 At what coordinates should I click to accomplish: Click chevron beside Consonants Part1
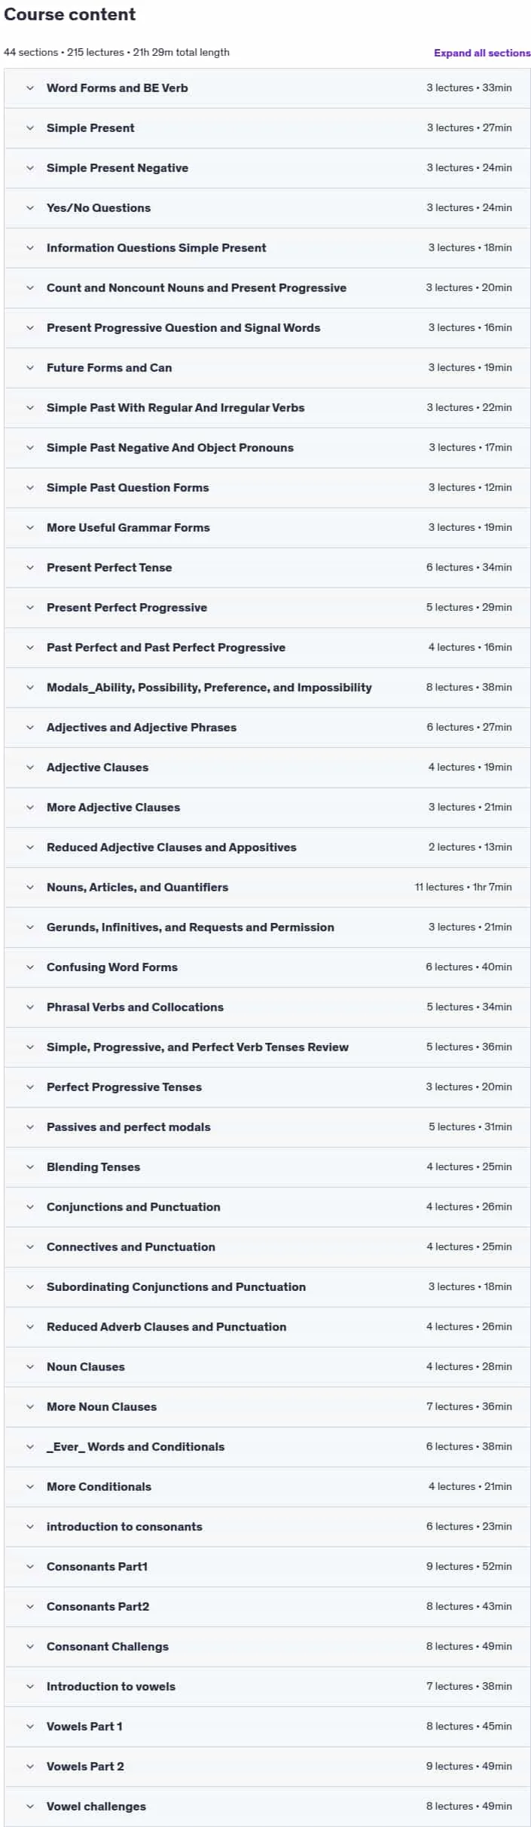pos(30,1567)
